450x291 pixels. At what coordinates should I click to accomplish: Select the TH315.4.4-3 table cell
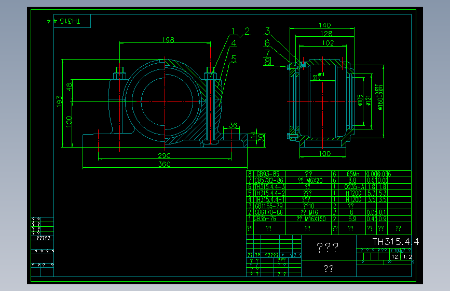tap(270, 187)
